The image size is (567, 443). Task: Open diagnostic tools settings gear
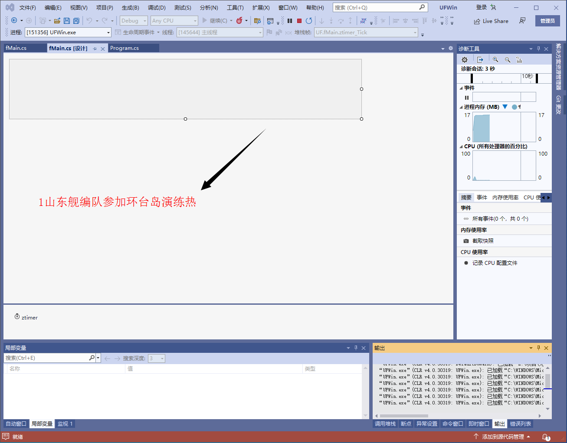tap(465, 60)
